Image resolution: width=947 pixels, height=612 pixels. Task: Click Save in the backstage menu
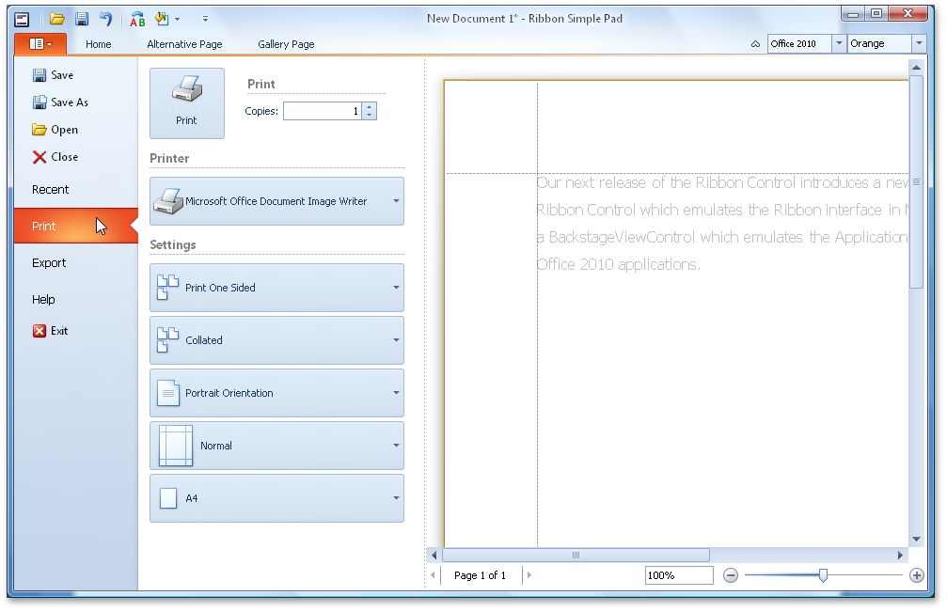point(54,75)
